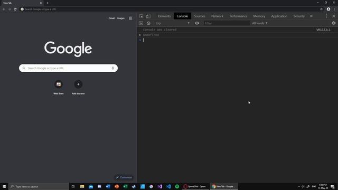Viewport: 338px width, 190px height.
Task: Open File Explorer from the taskbar
Action: [82, 186]
